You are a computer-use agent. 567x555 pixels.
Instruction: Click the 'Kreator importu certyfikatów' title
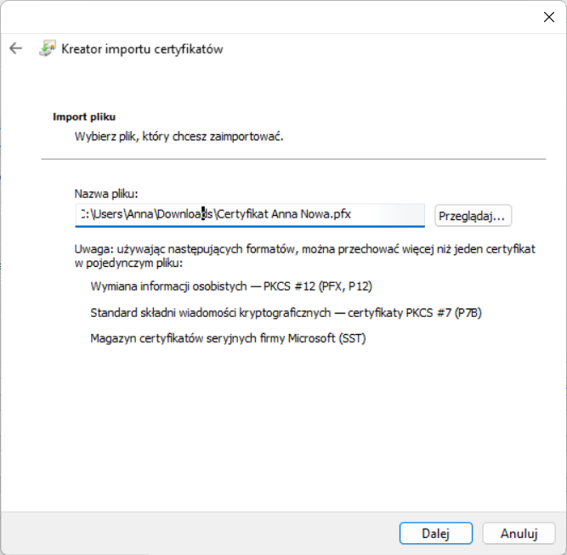pos(142,48)
